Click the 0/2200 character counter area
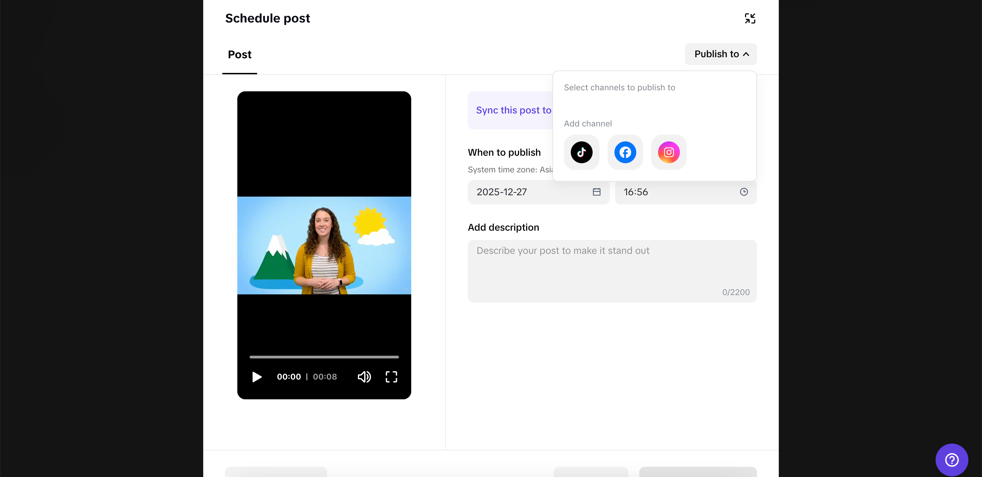This screenshot has width=982, height=477. 735,292
